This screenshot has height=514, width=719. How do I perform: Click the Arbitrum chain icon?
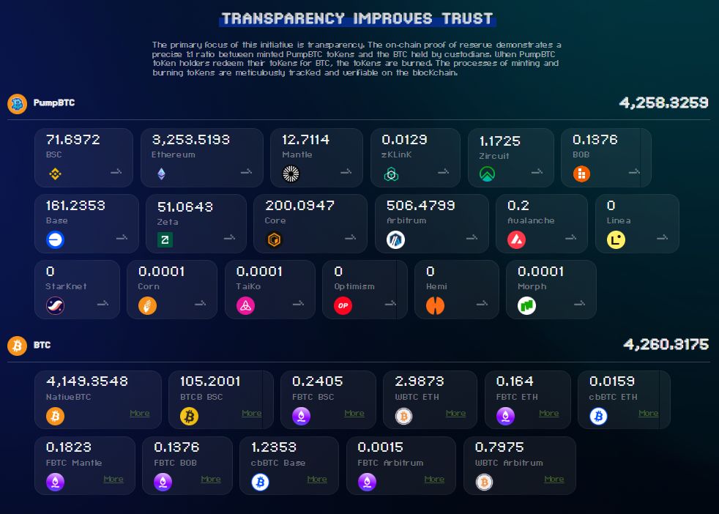pyautogui.click(x=394, y=239)
